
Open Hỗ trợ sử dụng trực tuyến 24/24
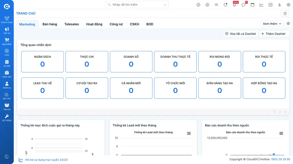click(46, 160)
